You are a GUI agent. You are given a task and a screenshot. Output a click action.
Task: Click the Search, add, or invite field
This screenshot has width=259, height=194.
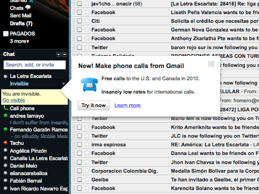[35, 65]
